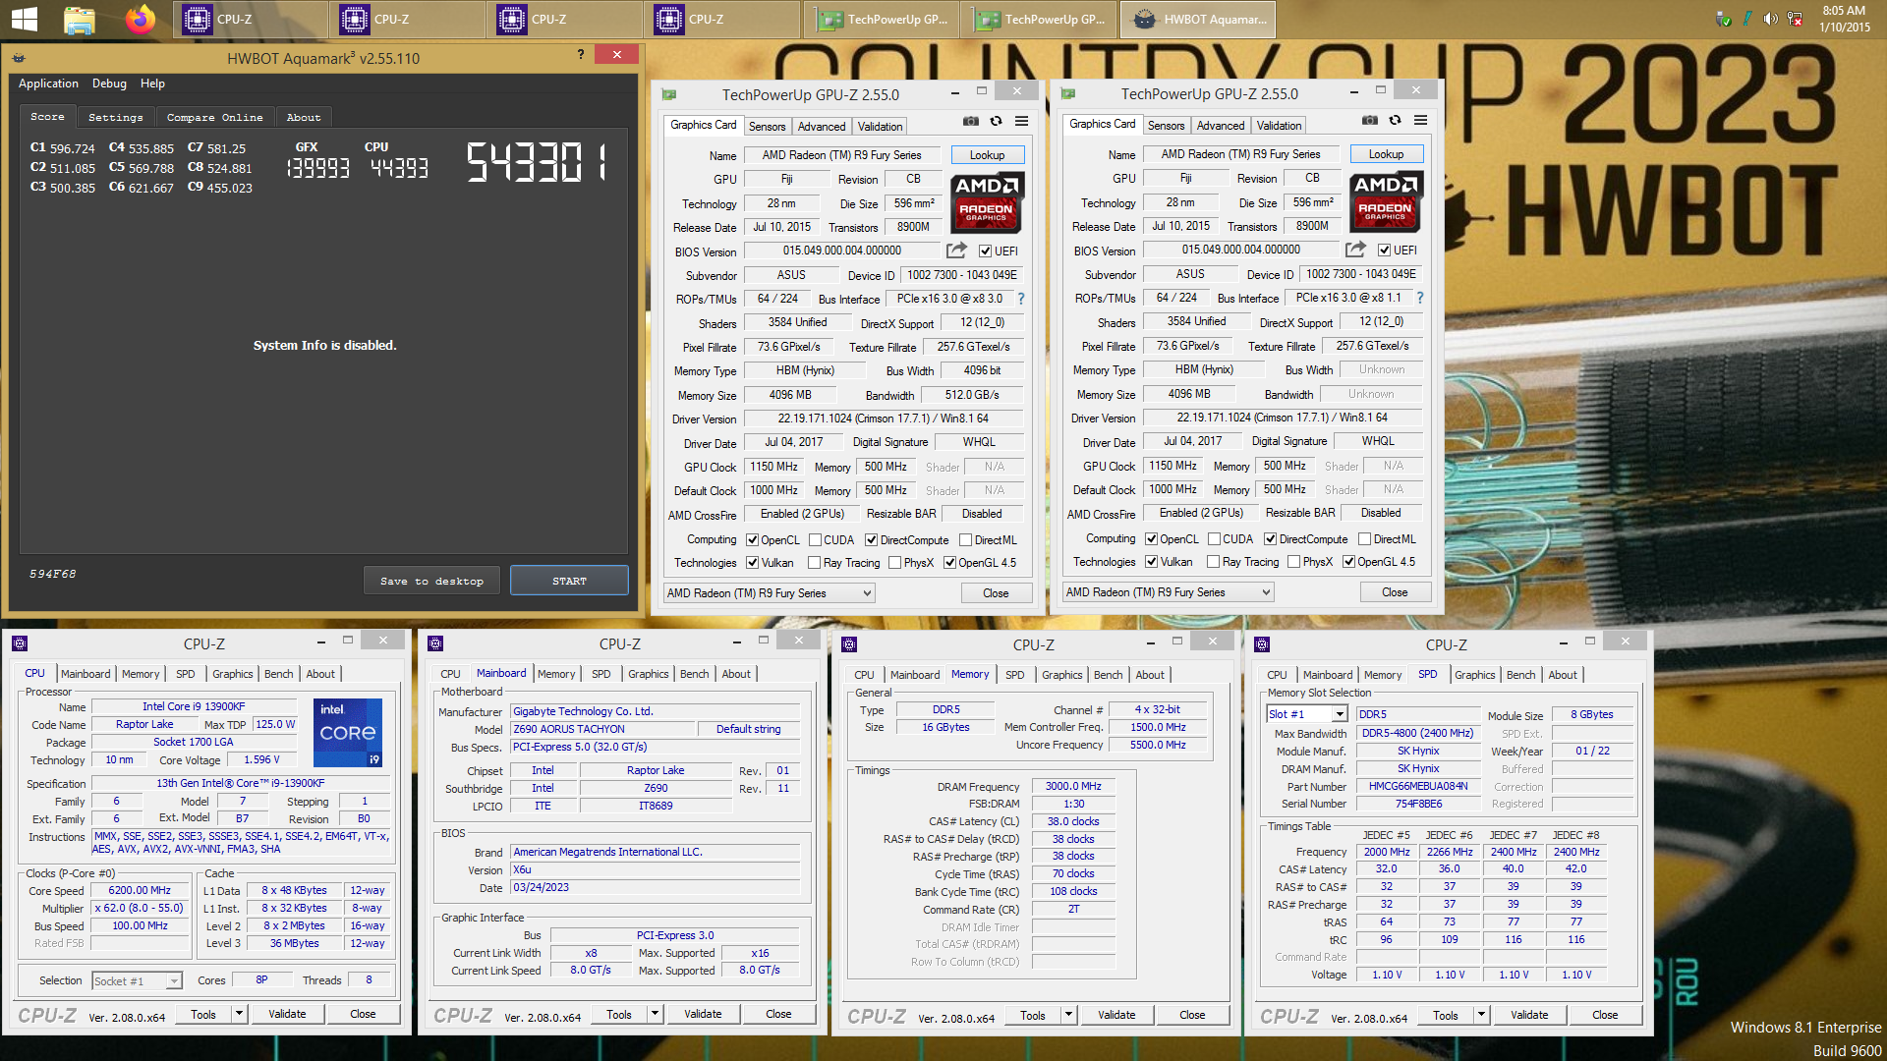Switch to Settings tab in Aquamark
This screenshot has width=1887, height=1061.
115,117
